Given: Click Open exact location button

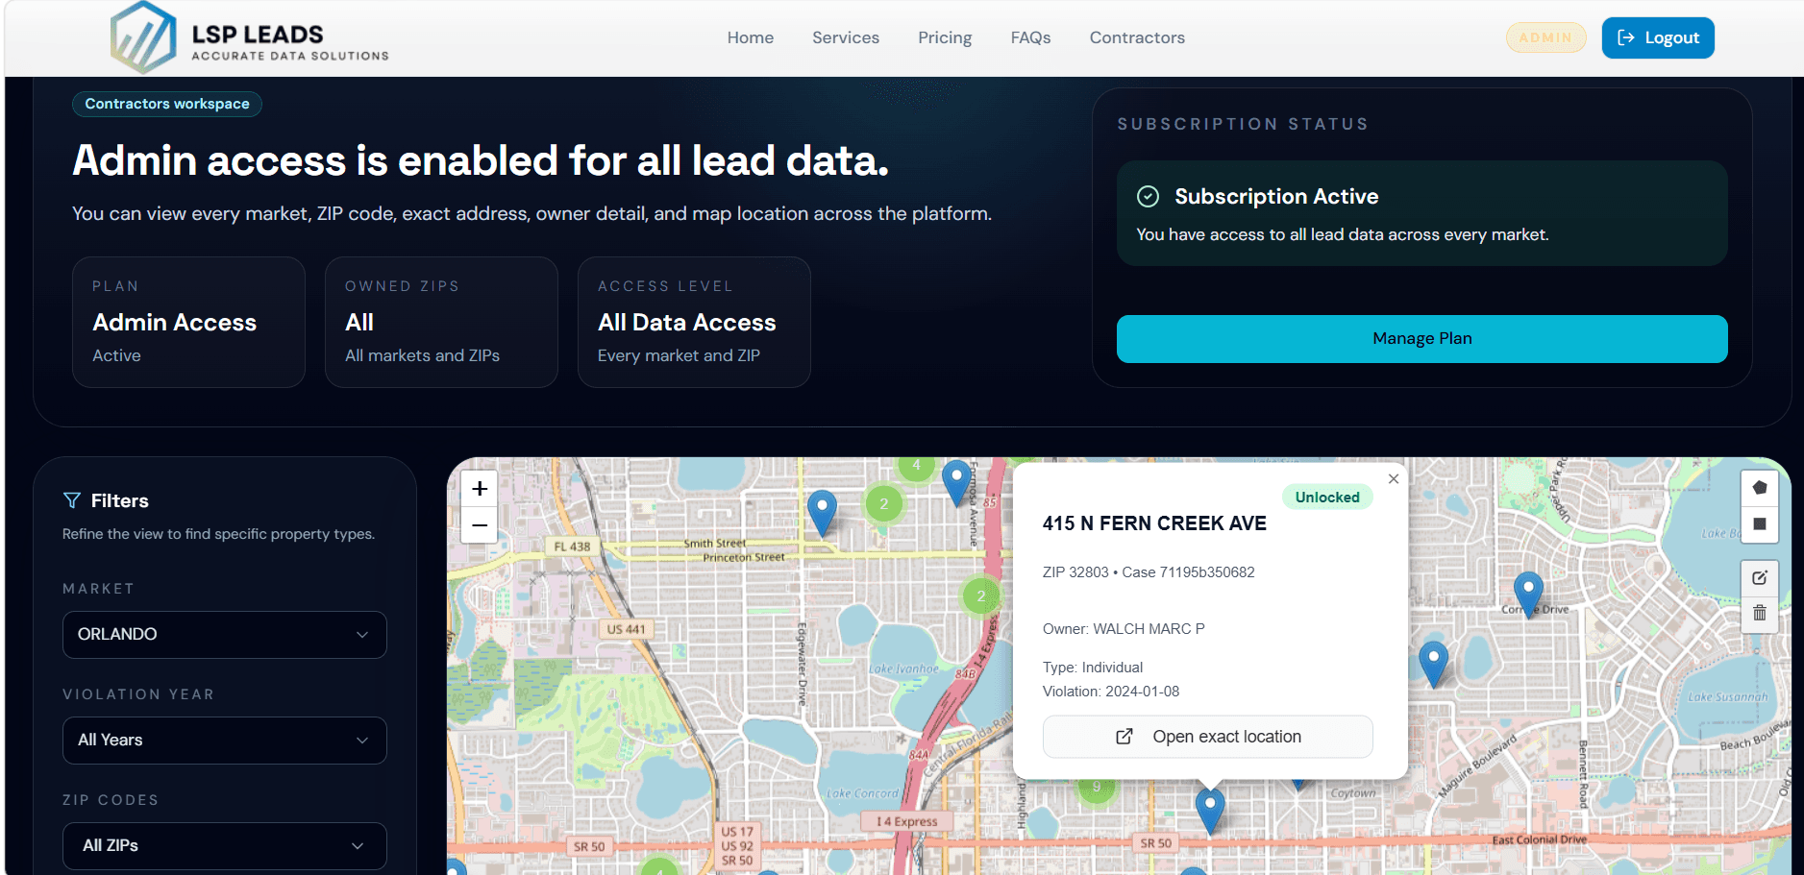Looking at the screenshot, I should [x=1208, y=737].
